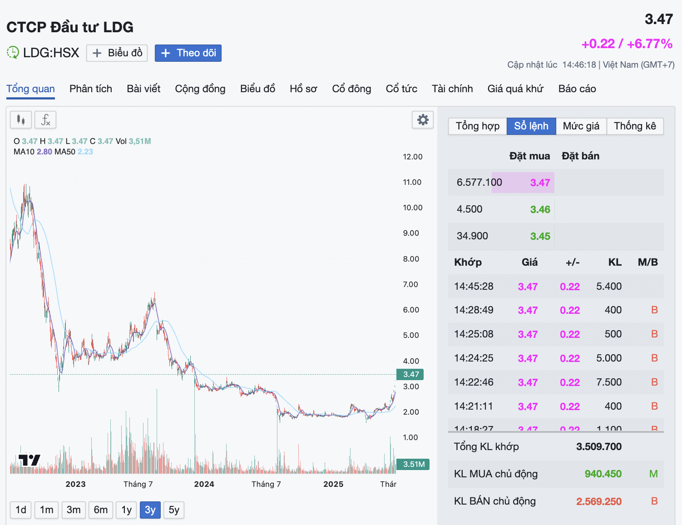Image resolution: width=682 pixels, height=525 pixels.
Task: Select the 14:28:49 matched trade row
Action: click(556, 310)
